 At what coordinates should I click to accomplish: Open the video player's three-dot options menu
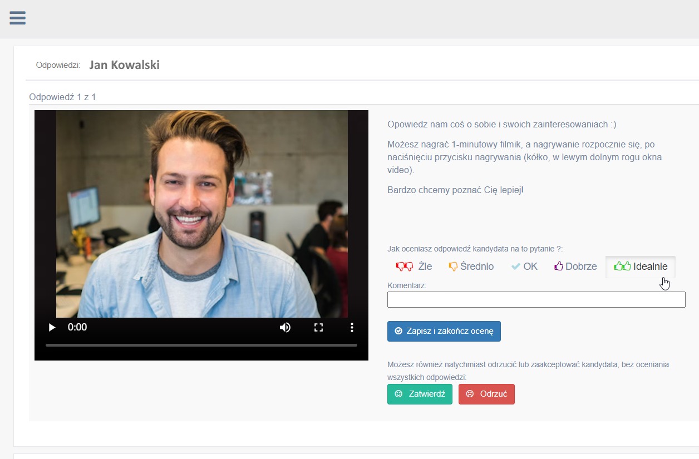(352, 327)
